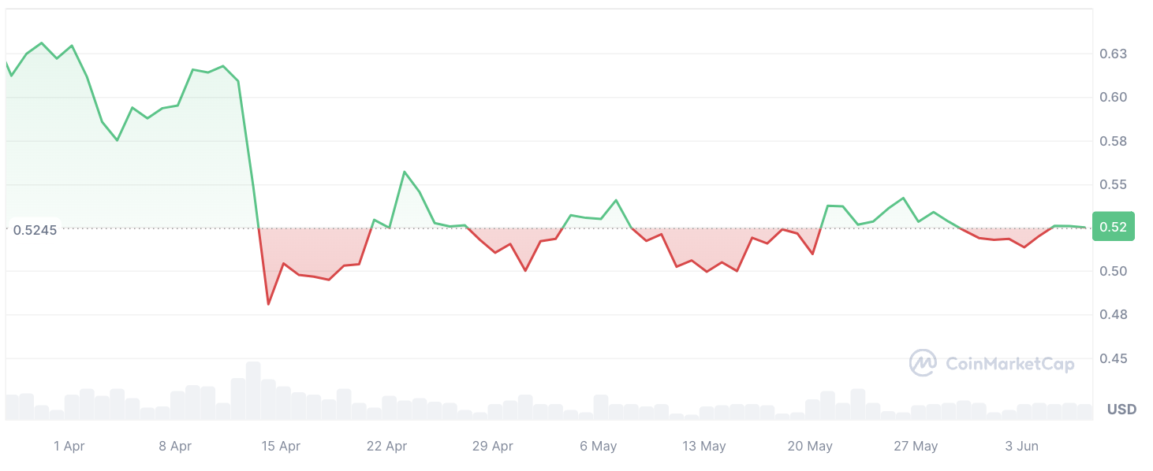Click the tallest volume bar in the chart

click(x=253, y=391)
